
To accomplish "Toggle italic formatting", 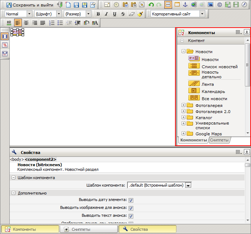I will pyautogui.click(x=106, y=14).
